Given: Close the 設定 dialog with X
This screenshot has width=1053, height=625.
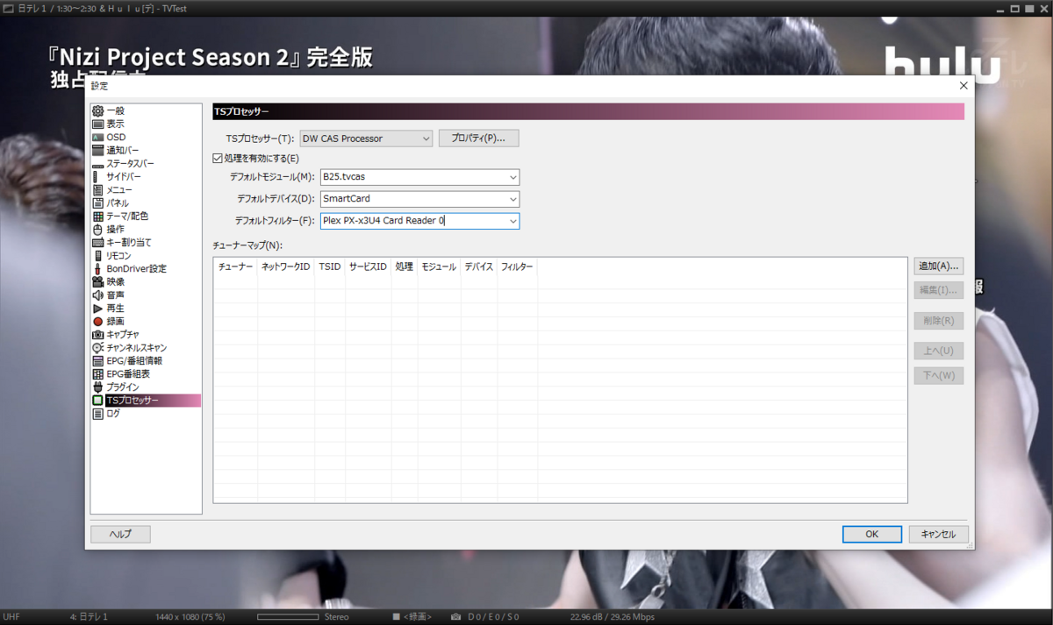Looking at the screenshot, I should [x=963, y=85].
